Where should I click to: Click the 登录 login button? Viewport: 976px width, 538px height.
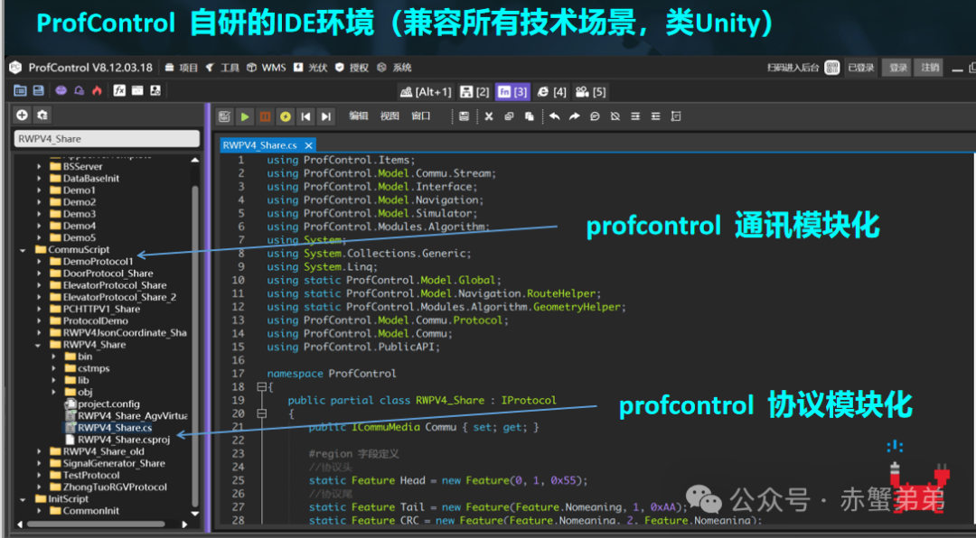[x=898, y=68]
